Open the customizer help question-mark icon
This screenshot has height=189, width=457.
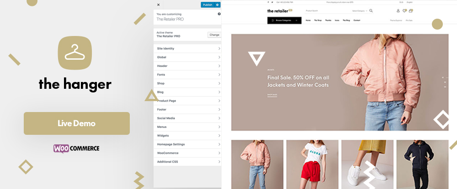point(219,14)
